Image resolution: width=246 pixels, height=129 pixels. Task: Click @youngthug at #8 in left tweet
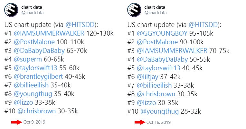[x=33, y=94]
